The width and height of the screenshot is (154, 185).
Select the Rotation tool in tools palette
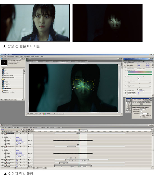pos(130,103)
